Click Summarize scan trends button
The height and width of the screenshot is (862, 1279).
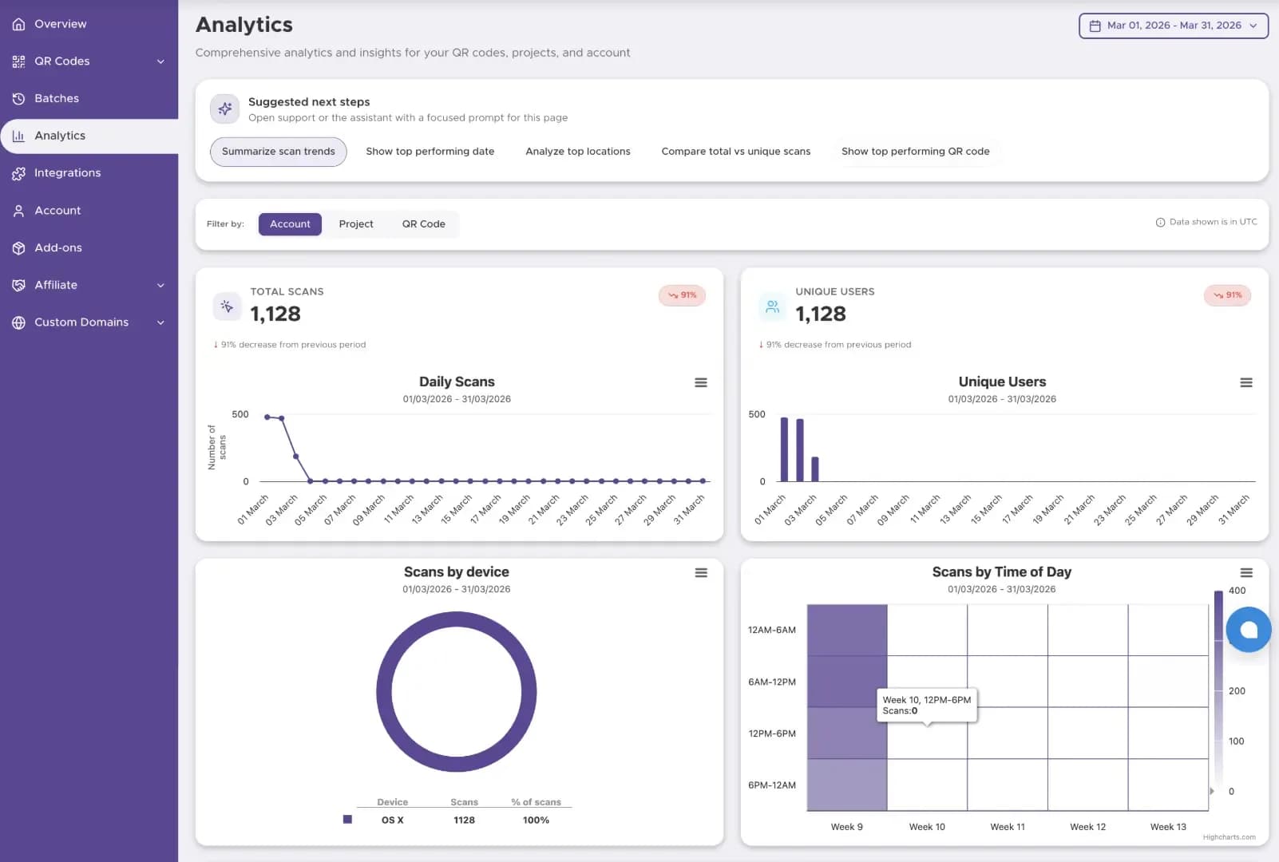(279, 152)
